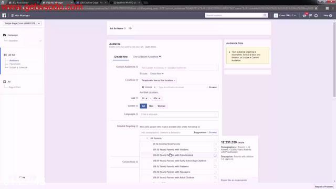Check Parents with Early School Age Children
Screen dimensions: 336x189
tap(215, 161)
